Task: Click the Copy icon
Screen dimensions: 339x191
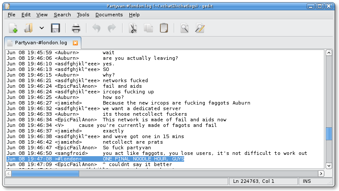Action: tap(148, 28)
